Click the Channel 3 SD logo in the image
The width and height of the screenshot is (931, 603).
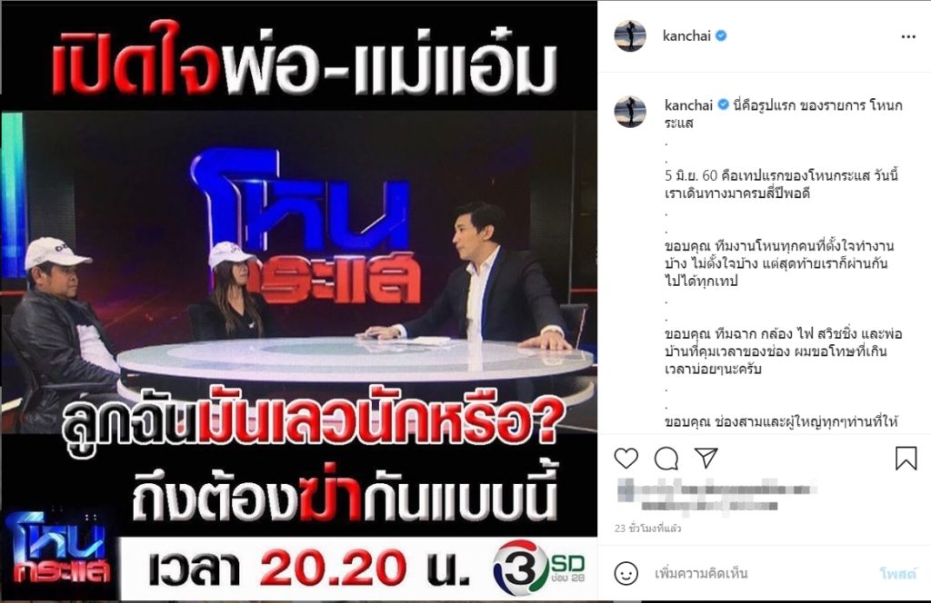pos(538,568)
